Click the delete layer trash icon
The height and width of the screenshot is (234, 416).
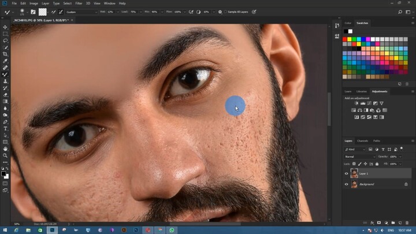click(x=406, y=222)
